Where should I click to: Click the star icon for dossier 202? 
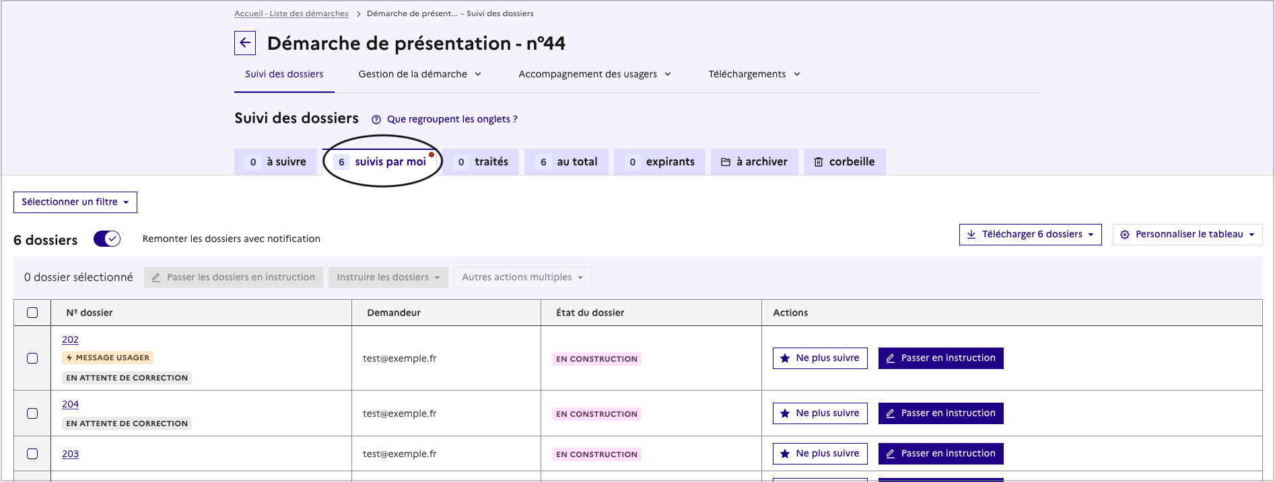coord(785,358)
